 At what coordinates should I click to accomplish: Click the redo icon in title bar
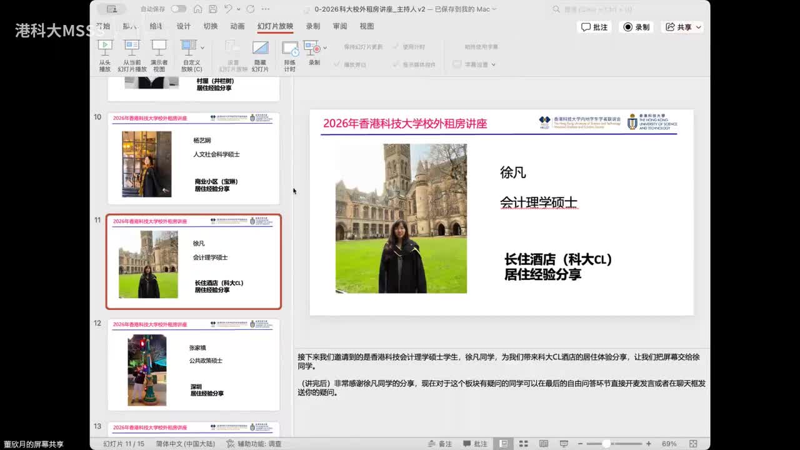click(x=251, y=9)
